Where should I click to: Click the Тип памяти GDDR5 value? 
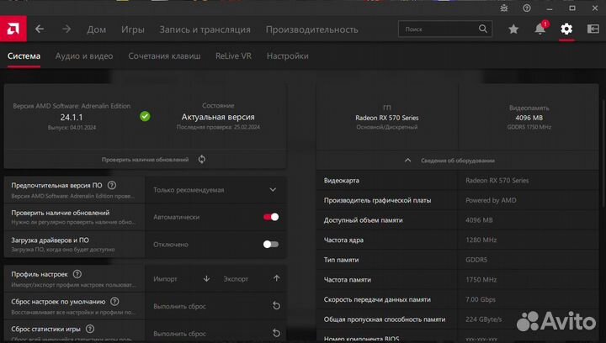[476, 260]
